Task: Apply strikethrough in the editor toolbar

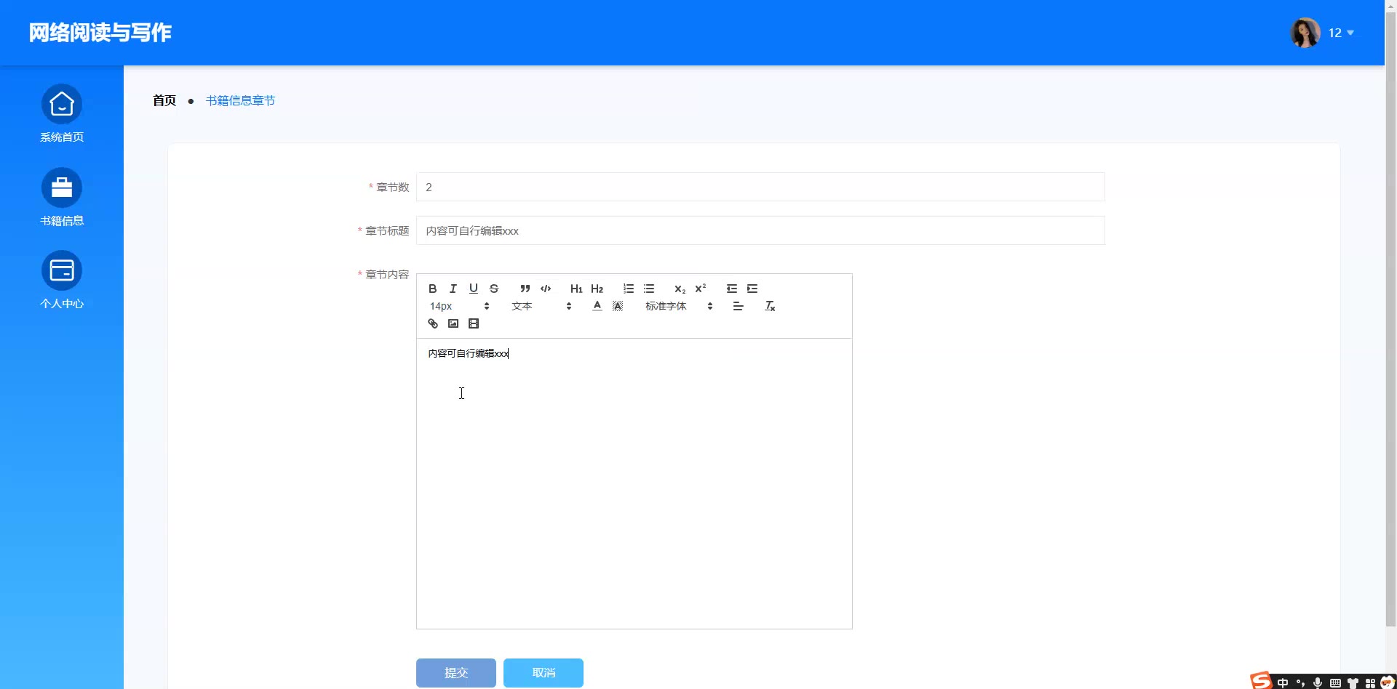Action: coord(494,289)
